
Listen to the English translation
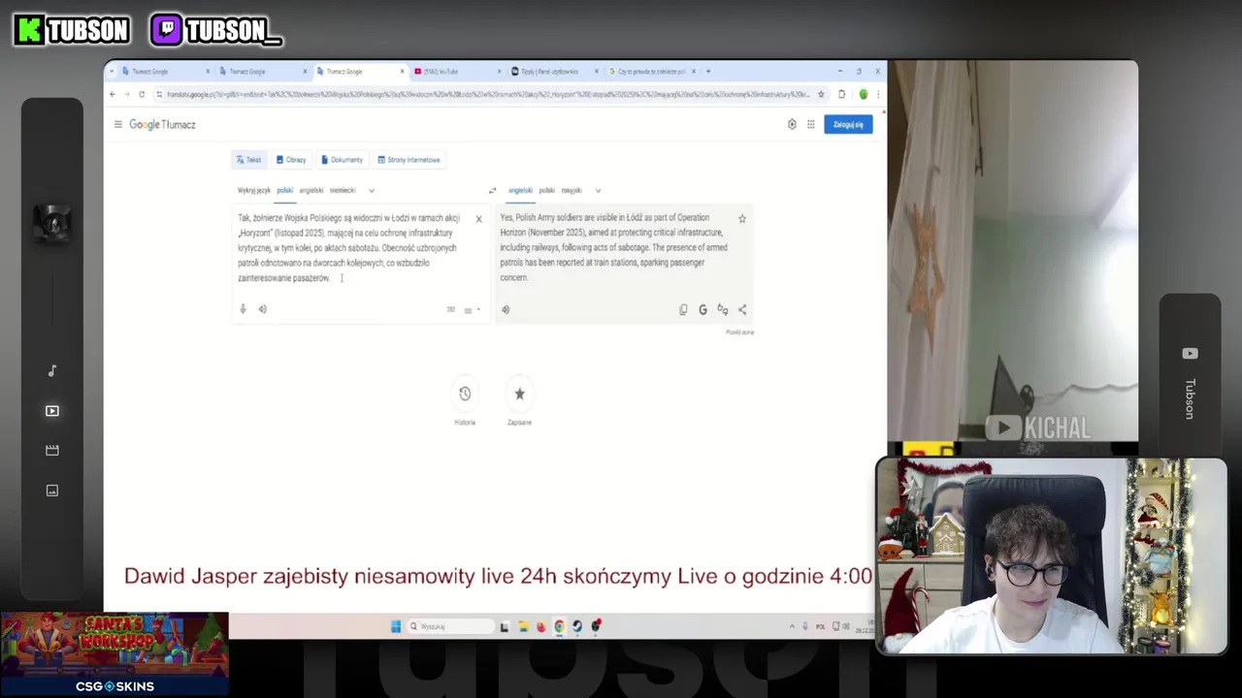506,309
